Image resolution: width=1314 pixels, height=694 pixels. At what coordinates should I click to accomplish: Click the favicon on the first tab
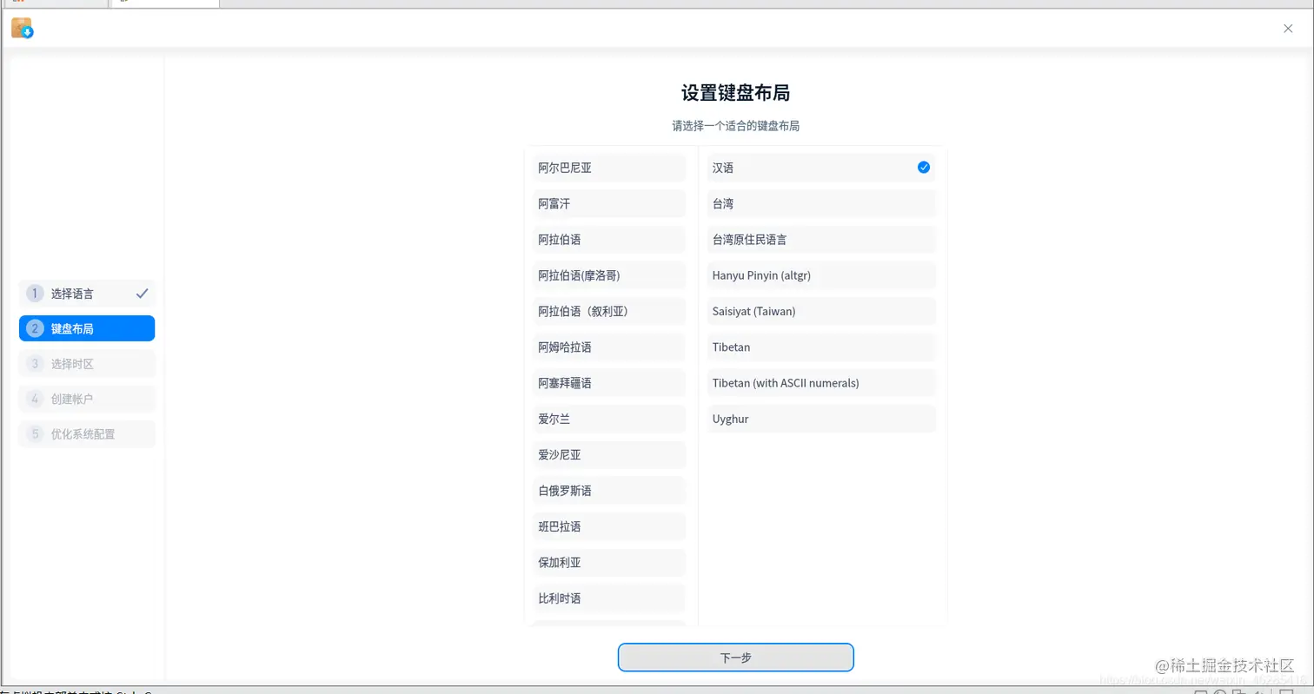click(16, 3)
